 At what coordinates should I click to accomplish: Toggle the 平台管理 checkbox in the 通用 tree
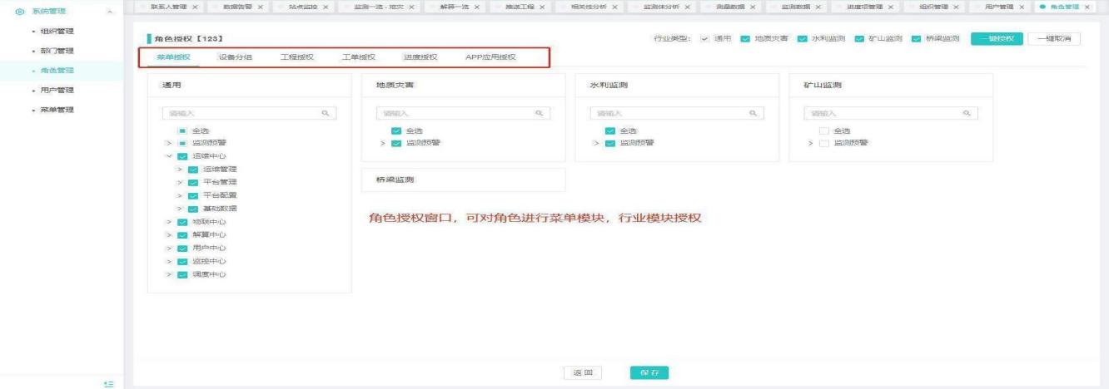(x=192, y=182)
